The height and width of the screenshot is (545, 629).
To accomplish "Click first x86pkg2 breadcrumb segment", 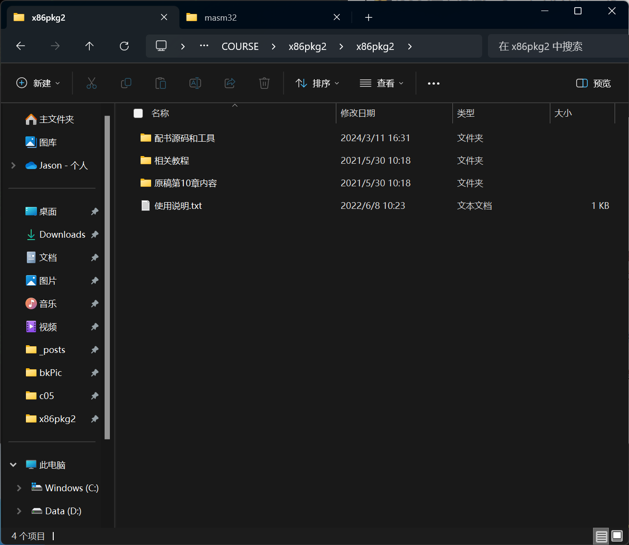I will pyautogui.click(x=308, y=46).
